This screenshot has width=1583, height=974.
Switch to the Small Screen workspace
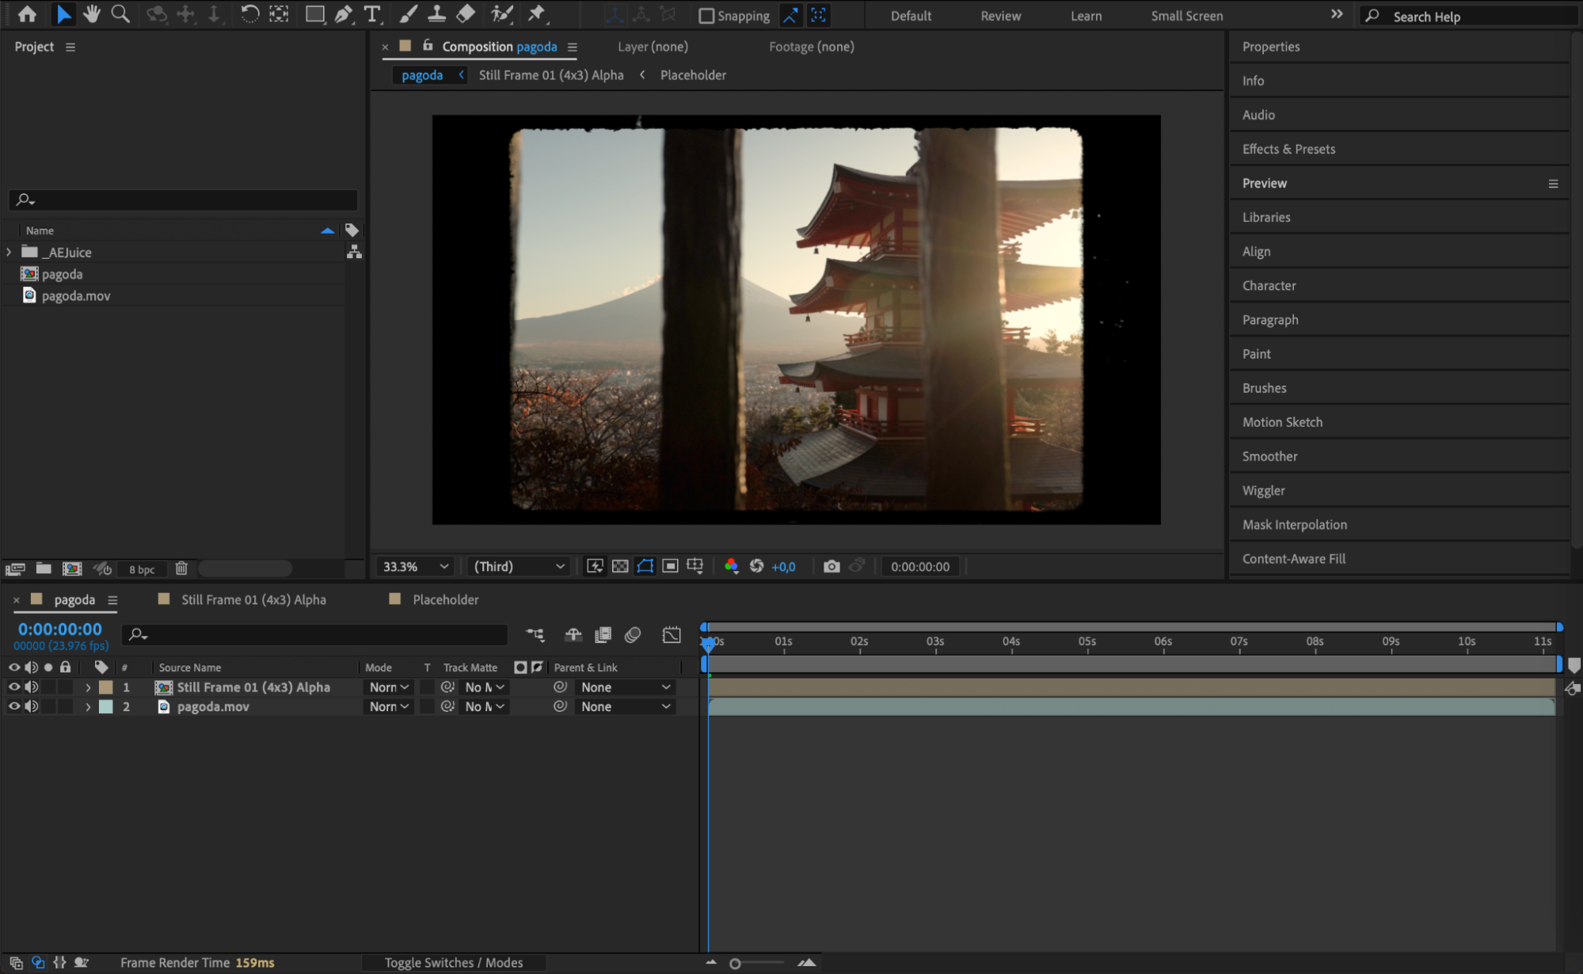pos(1186,16)
